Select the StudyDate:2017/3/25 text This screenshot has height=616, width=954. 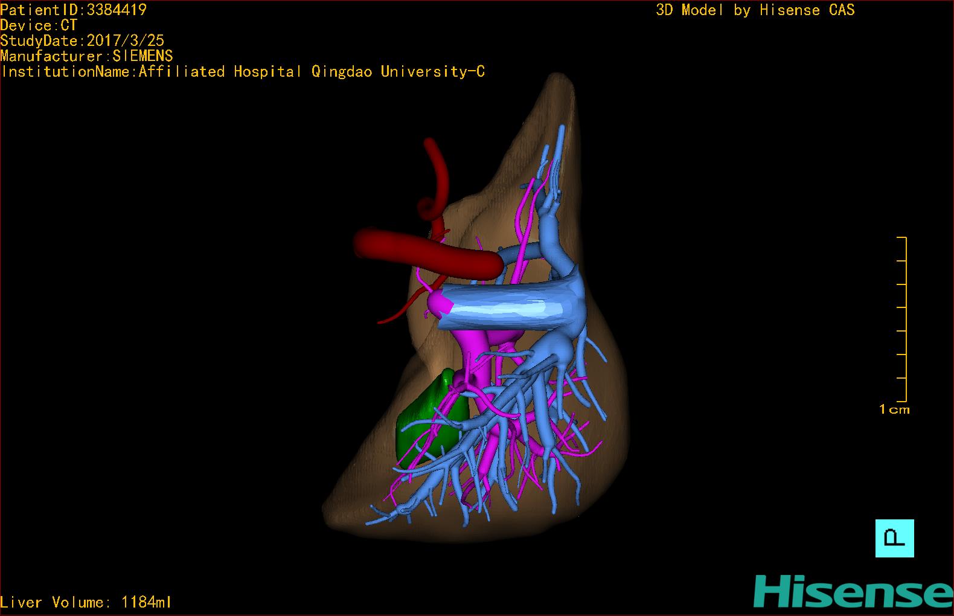coord(82,40)
